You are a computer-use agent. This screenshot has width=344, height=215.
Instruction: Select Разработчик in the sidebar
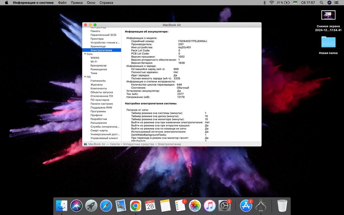[99, 119]
